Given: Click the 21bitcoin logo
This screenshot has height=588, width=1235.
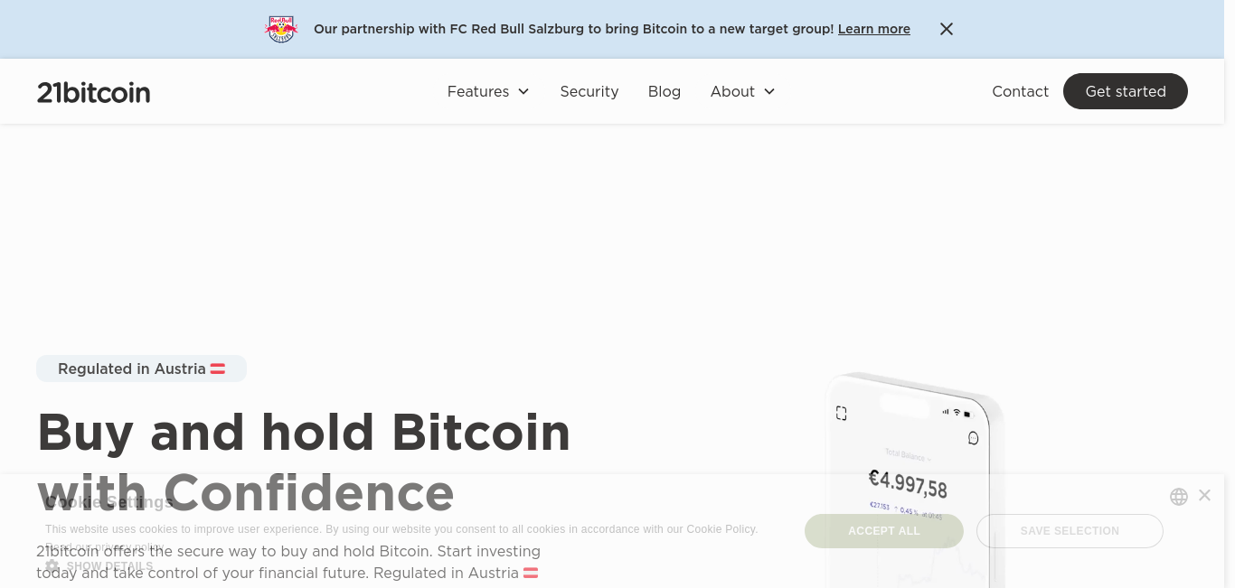Looking at the screenshot, I should [93, 92].
